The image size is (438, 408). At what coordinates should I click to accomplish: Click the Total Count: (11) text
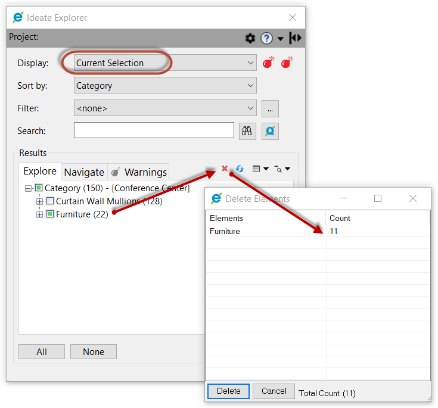(x=327, y=393)
